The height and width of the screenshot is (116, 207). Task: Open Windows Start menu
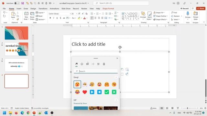(5, 113)
